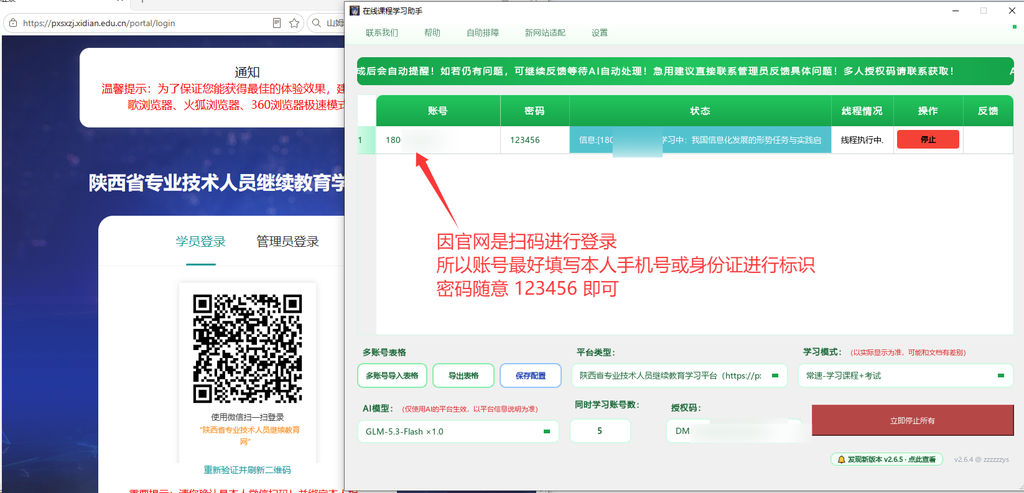Click the 保存配置 button
The width and height of the screenshot is (1024, 493).
pos(531,376)
